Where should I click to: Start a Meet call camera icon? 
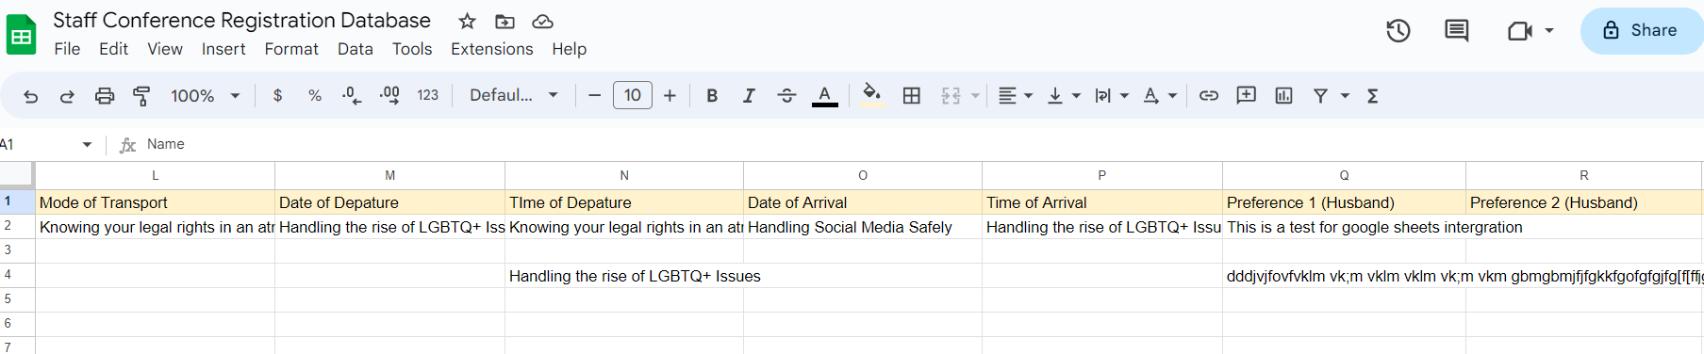point(1519,31)
